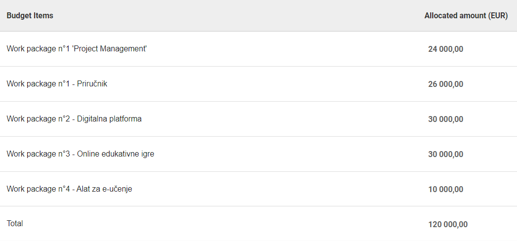Click the 26 000,00 amount
Screen dimensions: 517x241
tap(445, 84)
